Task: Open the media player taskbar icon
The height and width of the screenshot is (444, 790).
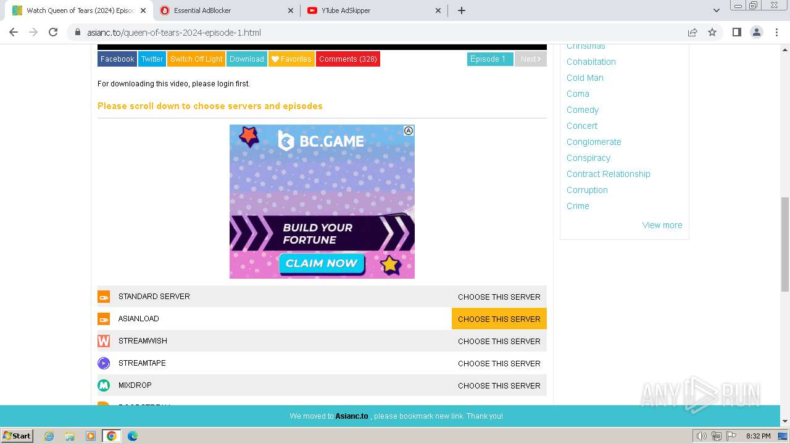Action: (x=91, y=436)
